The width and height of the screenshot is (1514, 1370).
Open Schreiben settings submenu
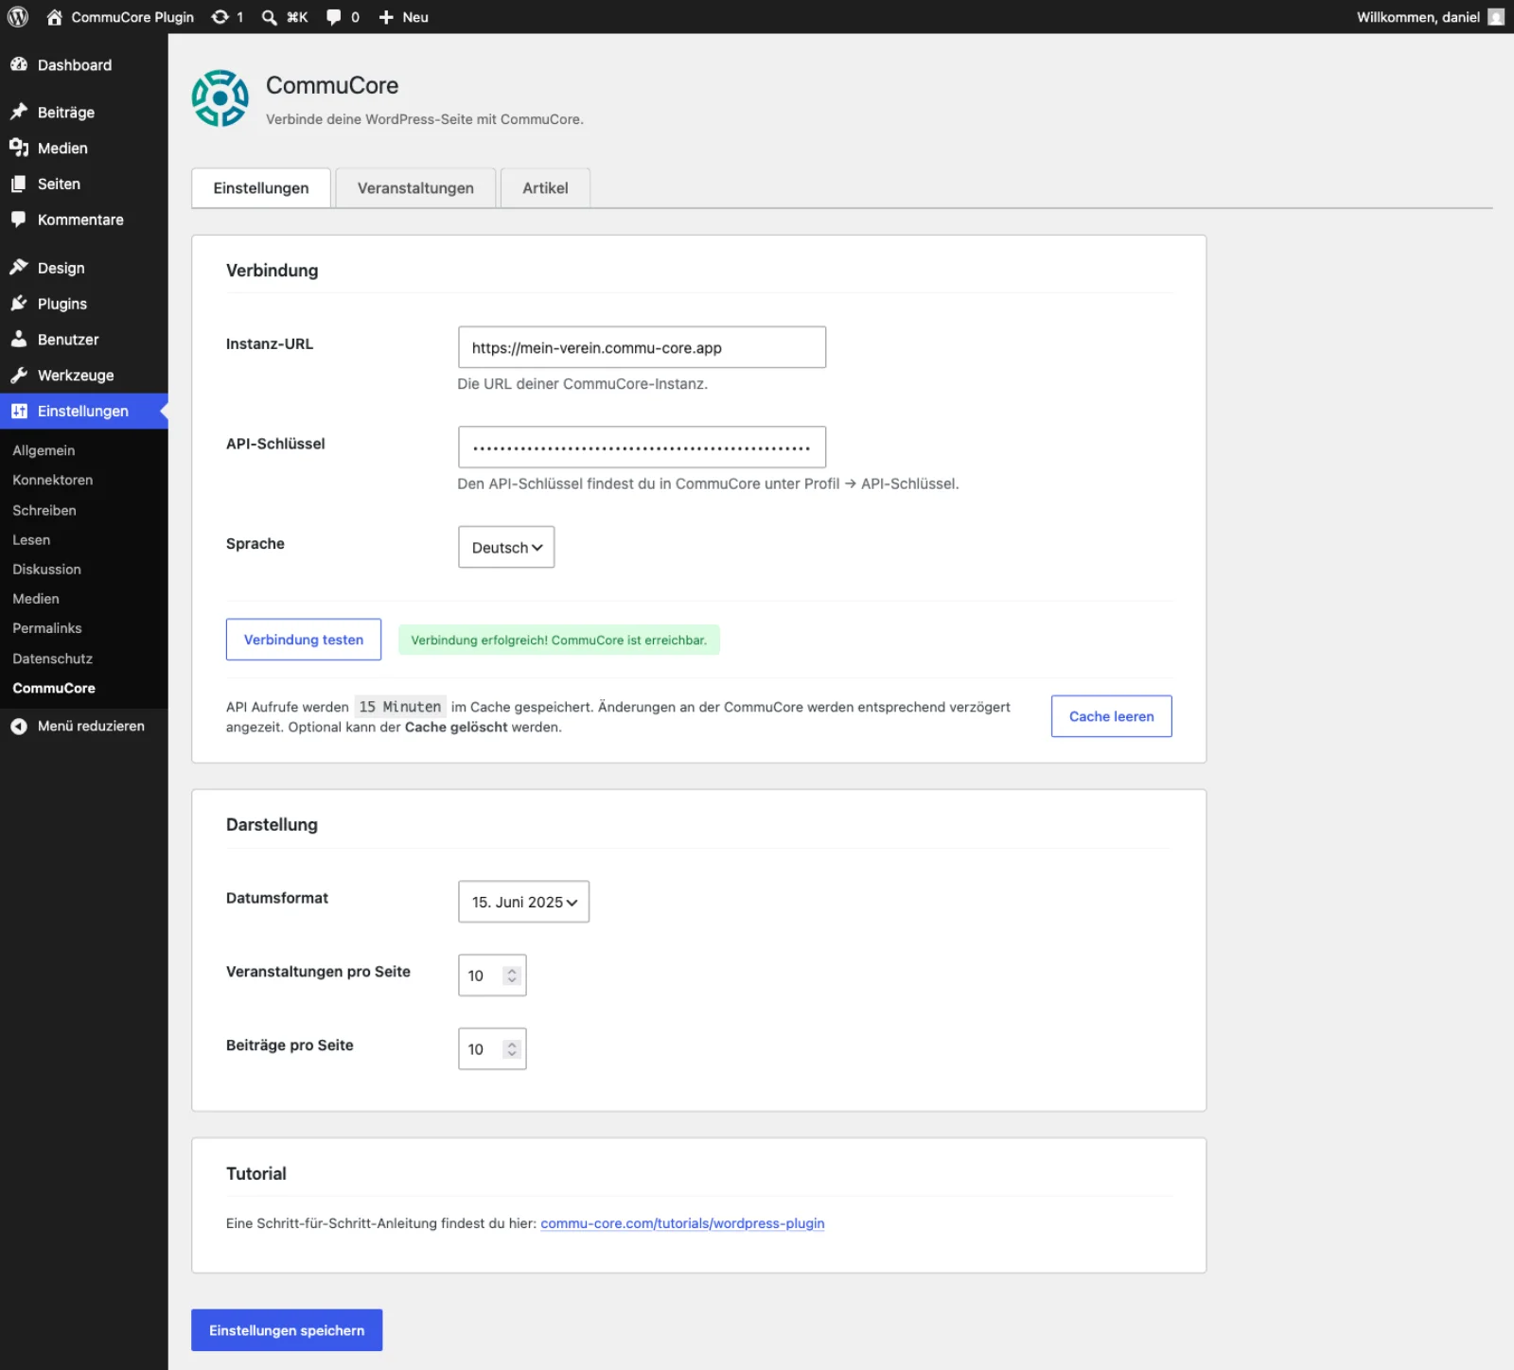(44, 510)
